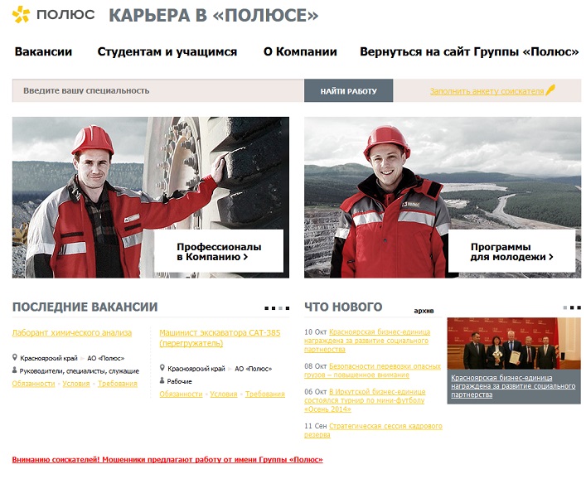
Task: Click location pin icon under Машинист vacancy
Action: pos(162,368)
